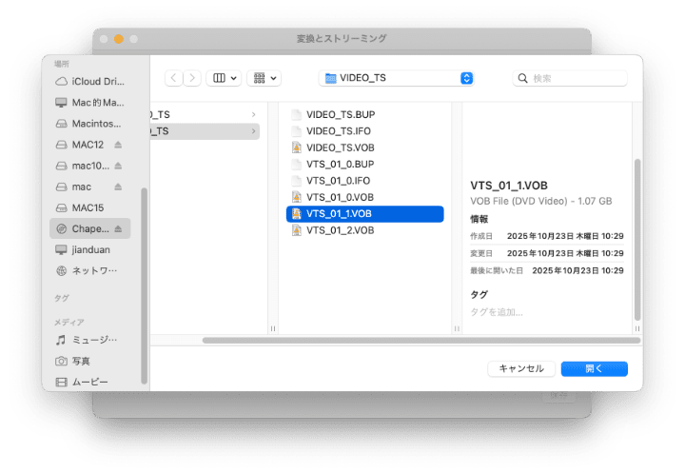Click the VLC cone icon of VIDEO_TS.VOB

[297, 148]
